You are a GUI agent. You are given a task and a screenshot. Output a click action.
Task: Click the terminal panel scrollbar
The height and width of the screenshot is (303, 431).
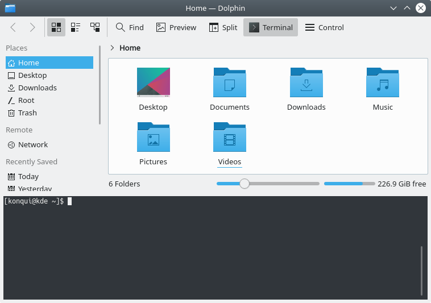421,271
